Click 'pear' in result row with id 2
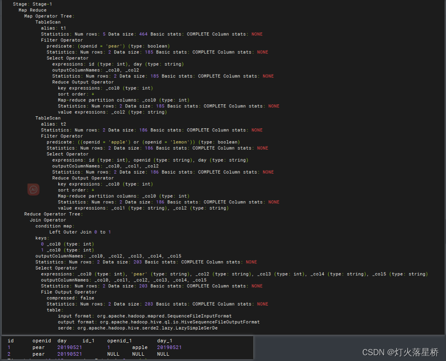 [39, 354]
